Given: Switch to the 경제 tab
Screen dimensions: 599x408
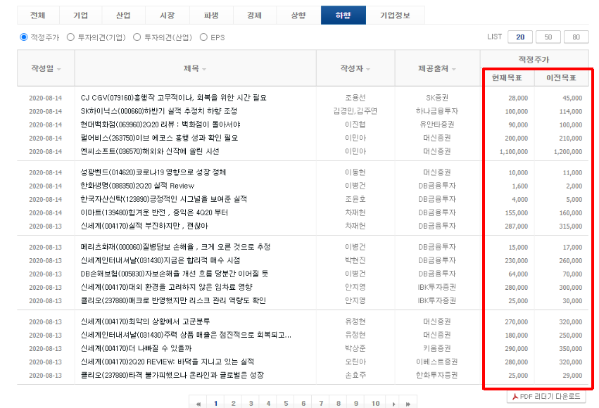Looking at the screenshot, I should click(x=254, y=15).
